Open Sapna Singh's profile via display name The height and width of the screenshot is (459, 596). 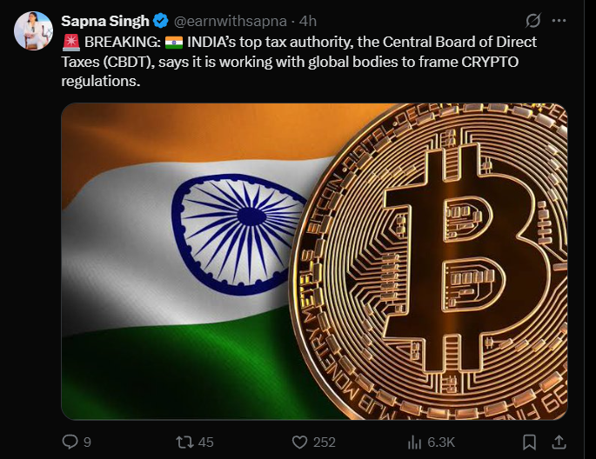pos(105,20)
